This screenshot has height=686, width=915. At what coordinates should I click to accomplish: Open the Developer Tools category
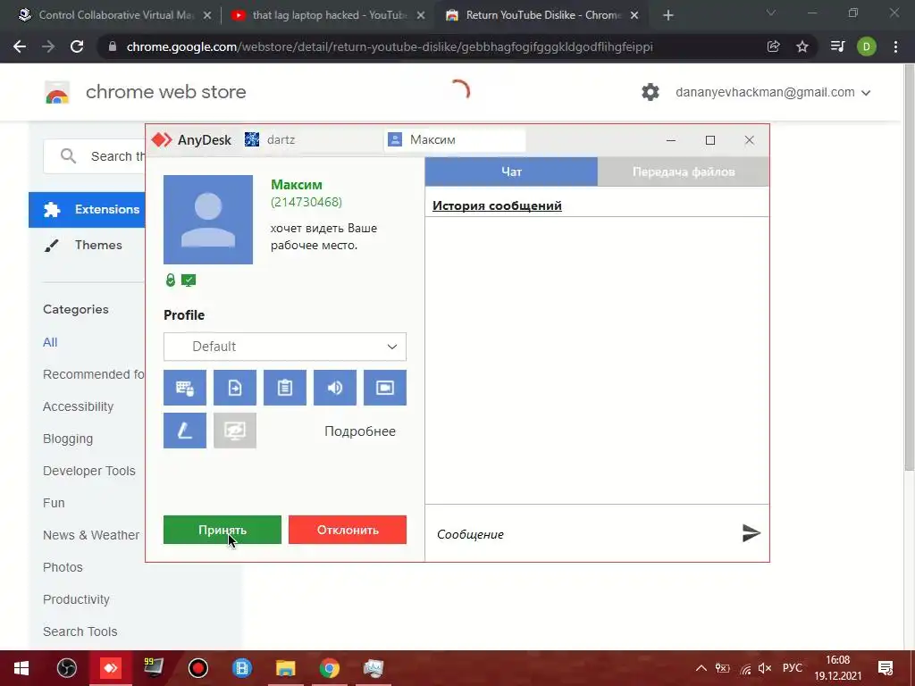pos(88,471)
